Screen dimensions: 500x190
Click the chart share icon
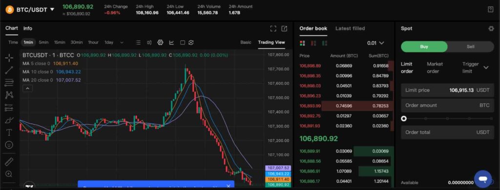pos(284,29)
